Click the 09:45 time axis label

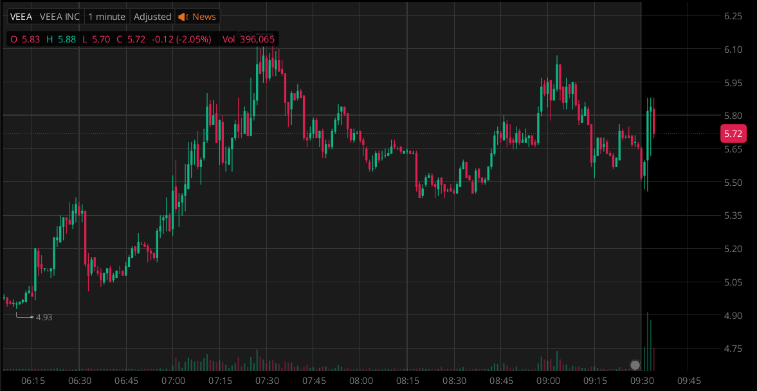688,381
